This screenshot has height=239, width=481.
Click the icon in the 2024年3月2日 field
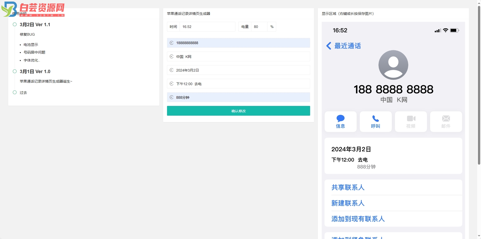172,70
